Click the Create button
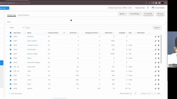The width and height of the screenshot is (177, 99). click(x=160, y=14)
